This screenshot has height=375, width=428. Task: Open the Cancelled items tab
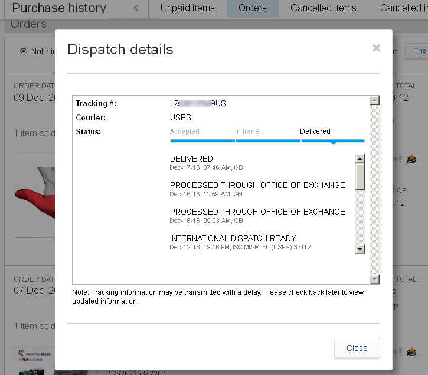click(x=323, y=8)
